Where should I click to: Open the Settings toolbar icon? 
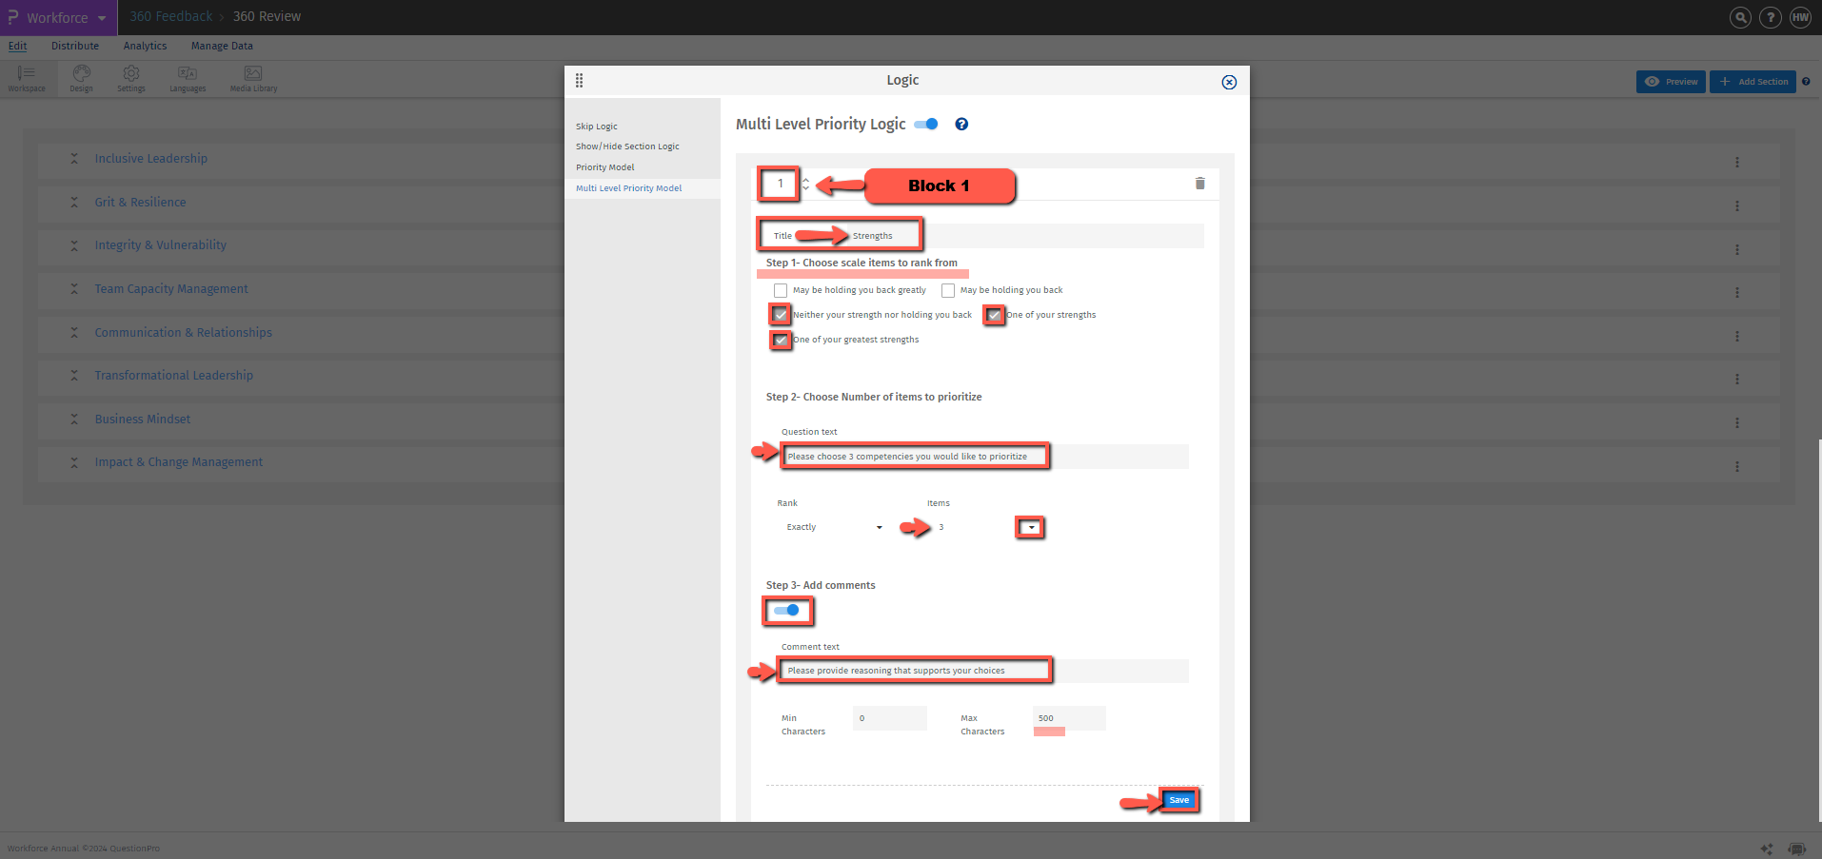pyautogui.click(x=130, y=78)
